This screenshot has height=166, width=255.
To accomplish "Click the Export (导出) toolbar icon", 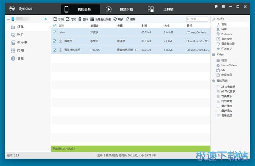I will (68, 19).
